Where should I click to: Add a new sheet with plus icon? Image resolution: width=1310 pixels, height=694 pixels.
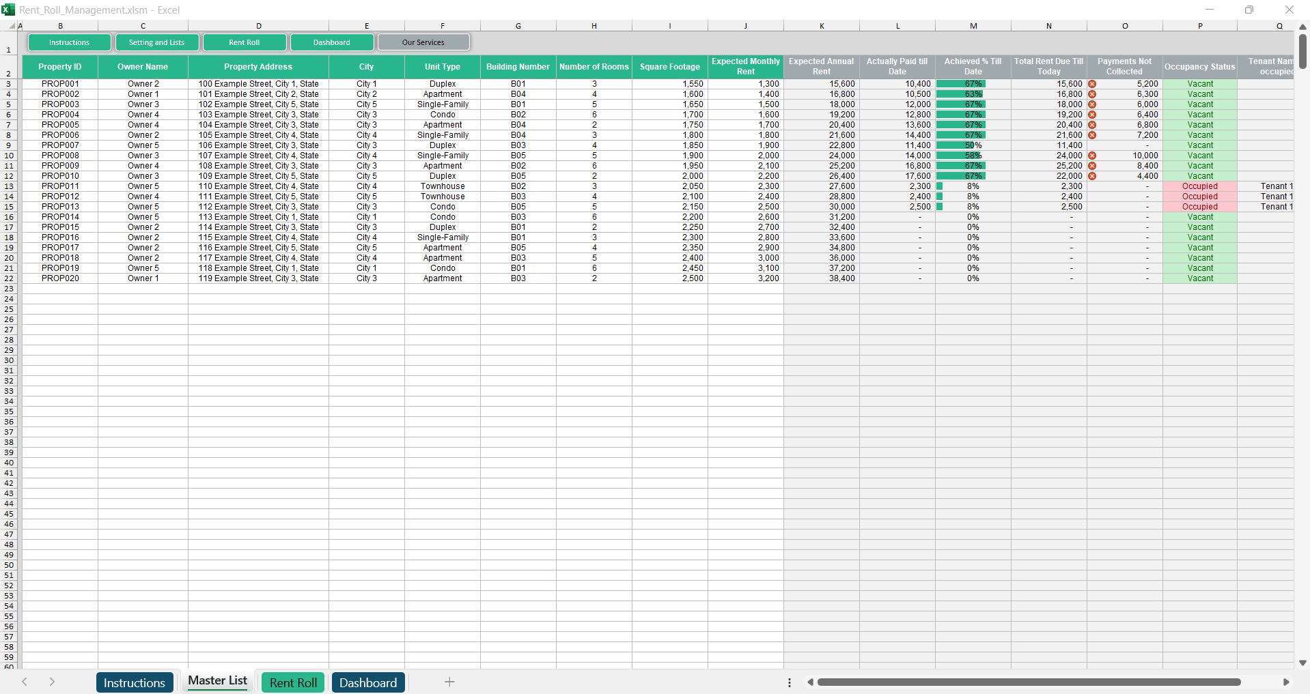tap(449, 682)
